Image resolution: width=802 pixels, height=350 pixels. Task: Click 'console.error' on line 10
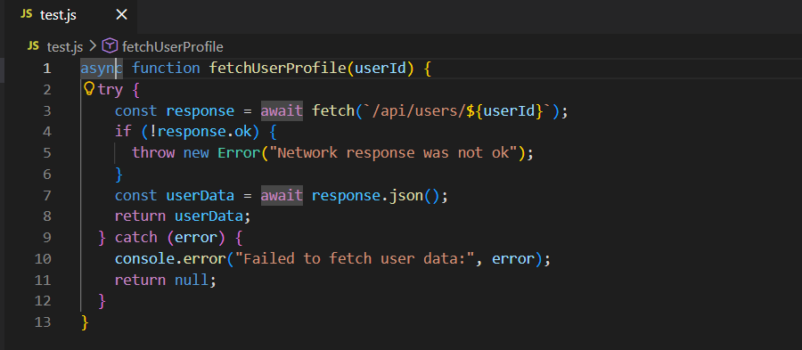point(171,259)
